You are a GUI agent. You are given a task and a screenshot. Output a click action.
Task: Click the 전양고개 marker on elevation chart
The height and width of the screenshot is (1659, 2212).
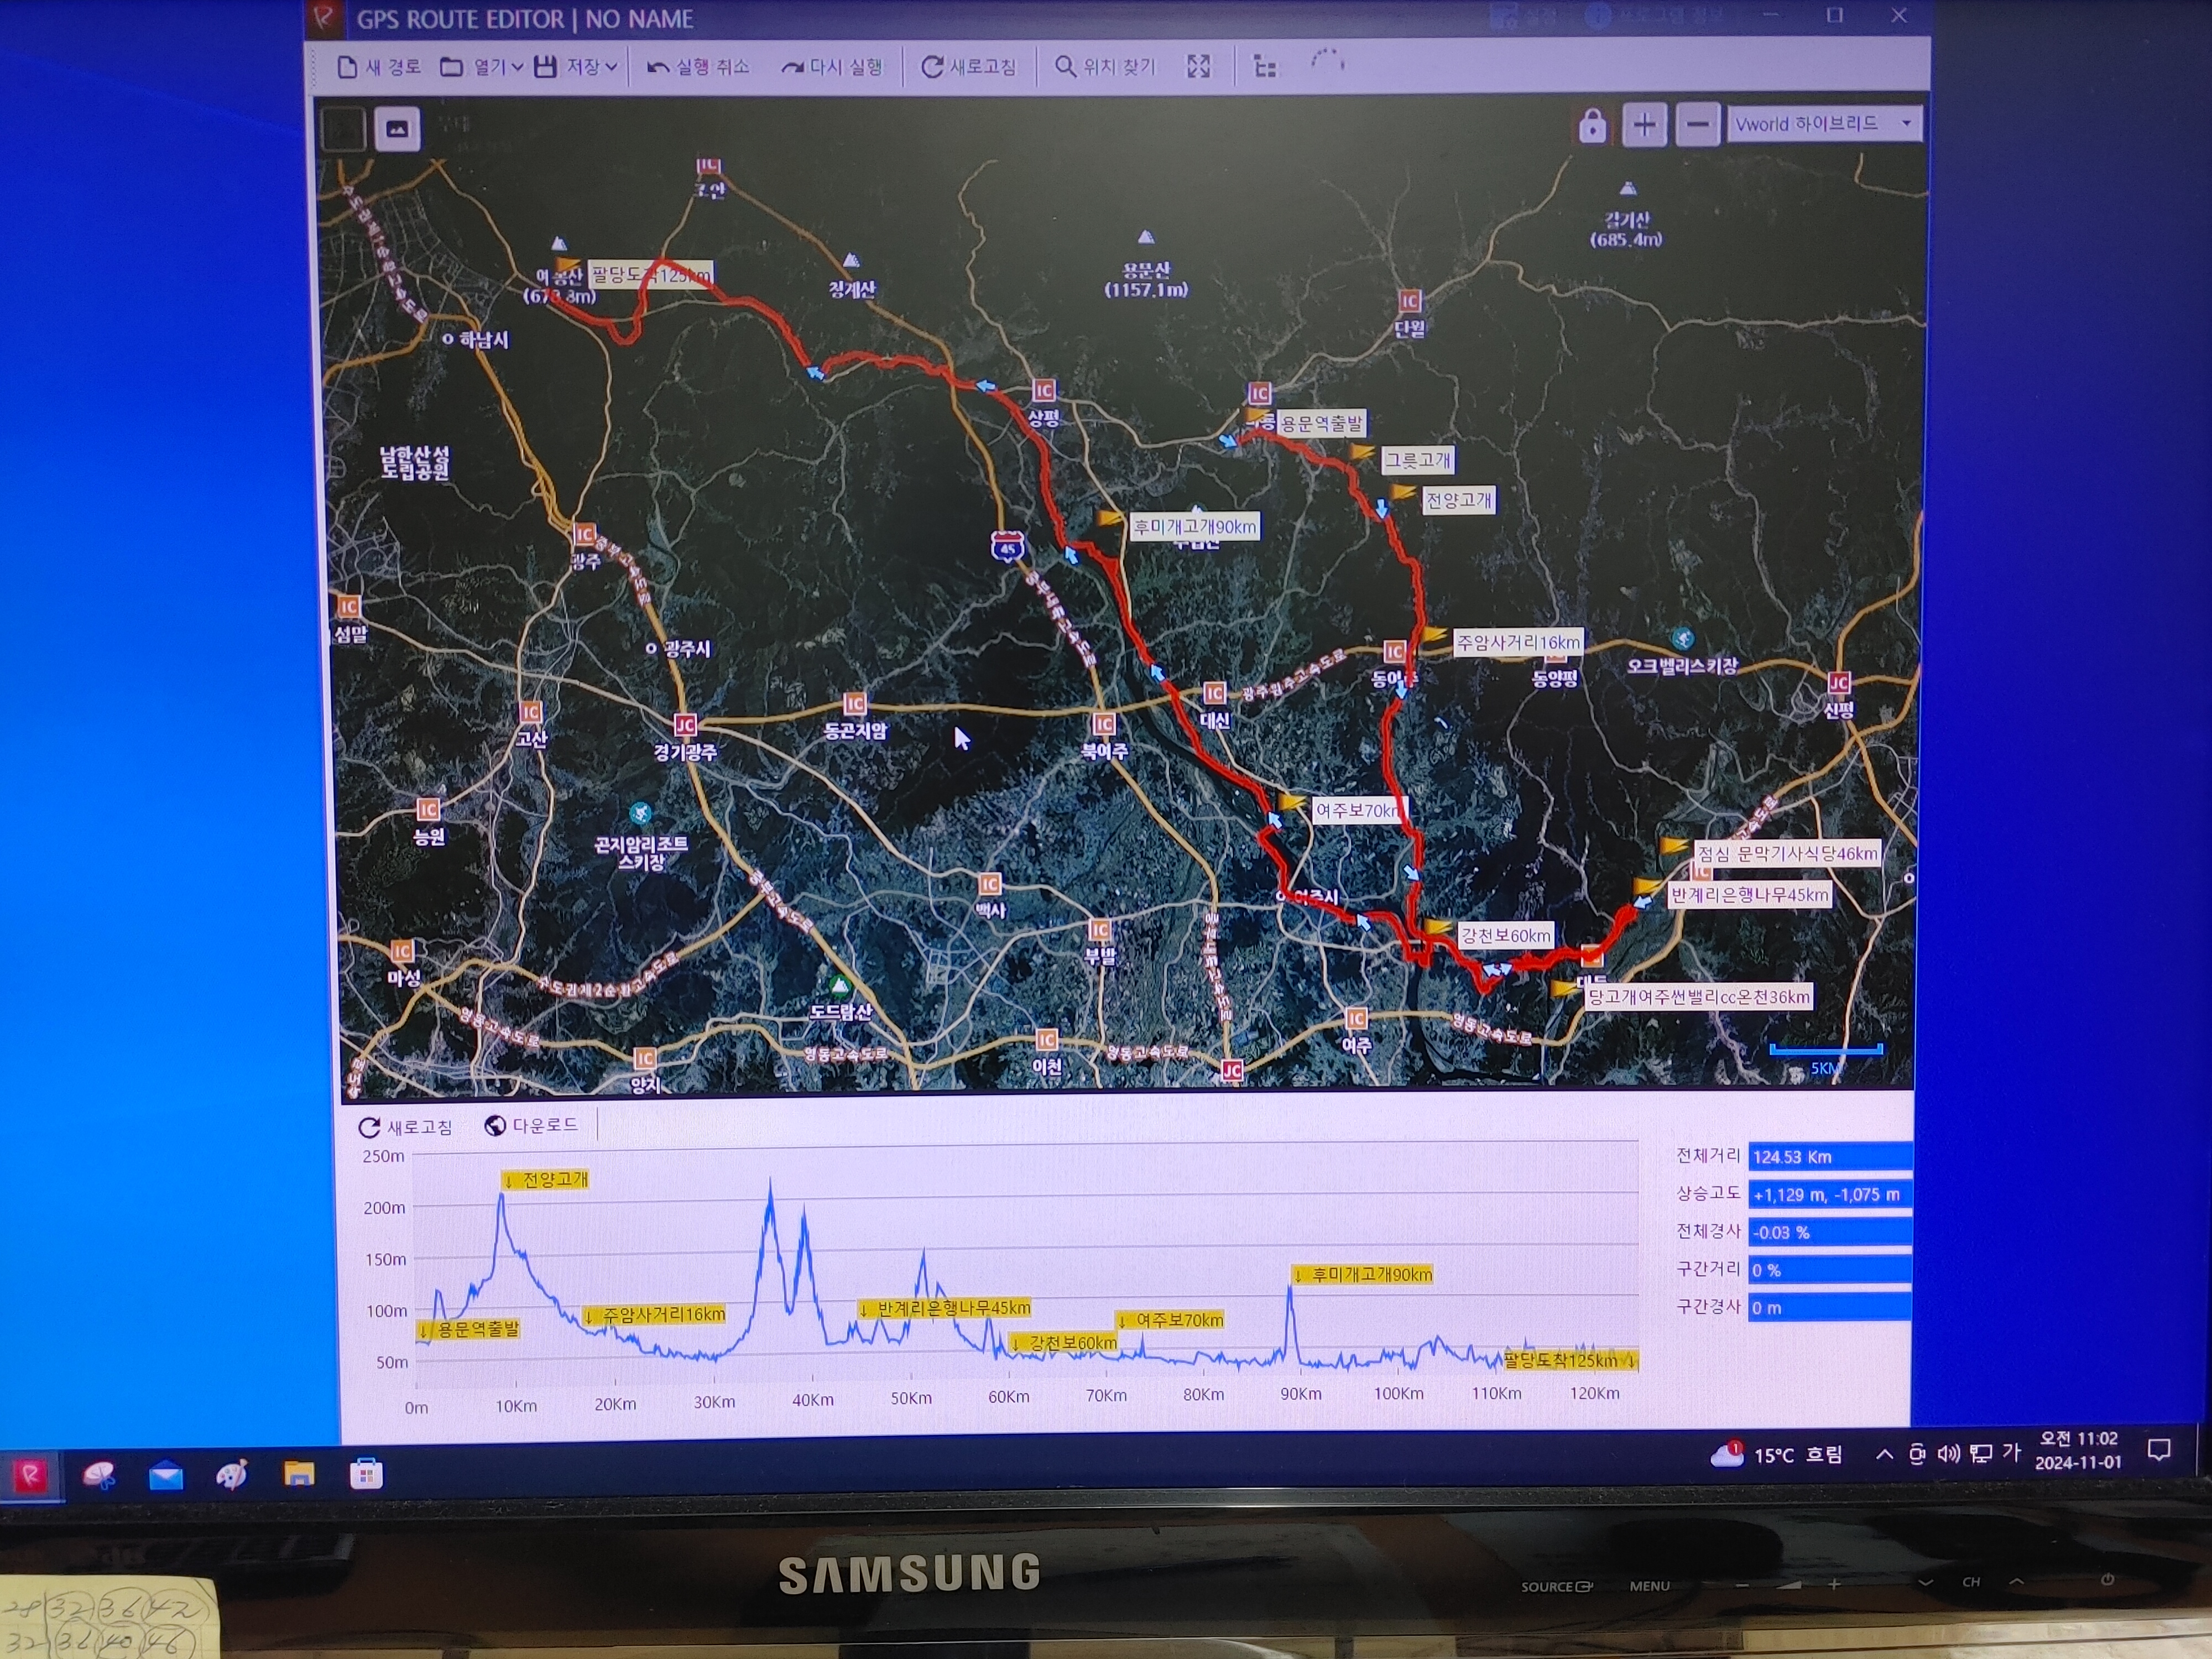(x=546, y=1180)
